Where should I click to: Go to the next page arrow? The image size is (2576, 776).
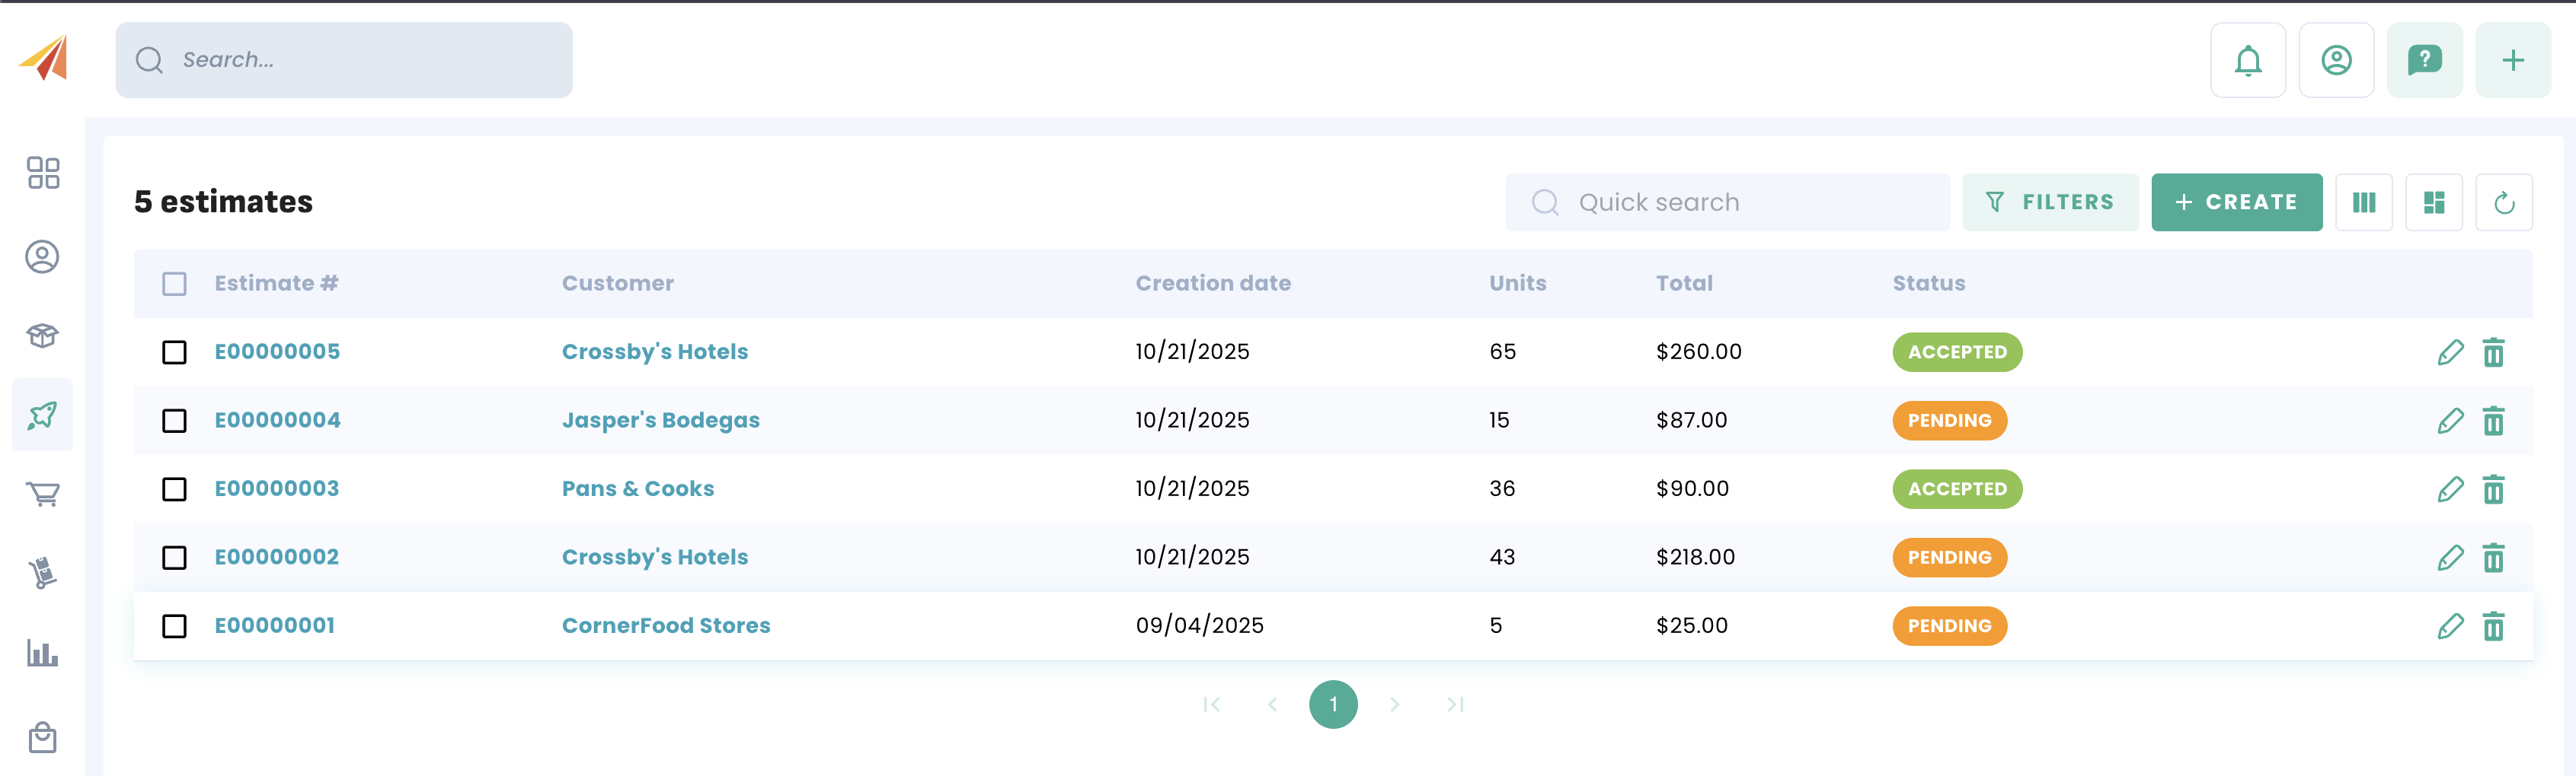[x=1394, y=705]
